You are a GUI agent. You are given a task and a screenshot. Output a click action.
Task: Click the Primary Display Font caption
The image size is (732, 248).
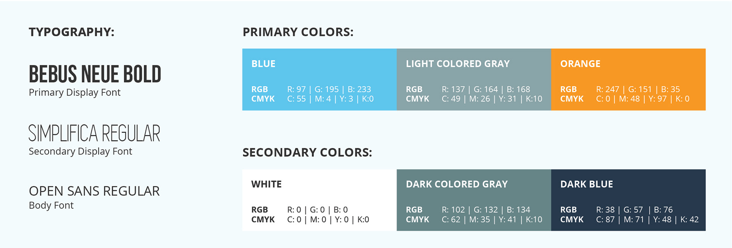click(75, 93)
